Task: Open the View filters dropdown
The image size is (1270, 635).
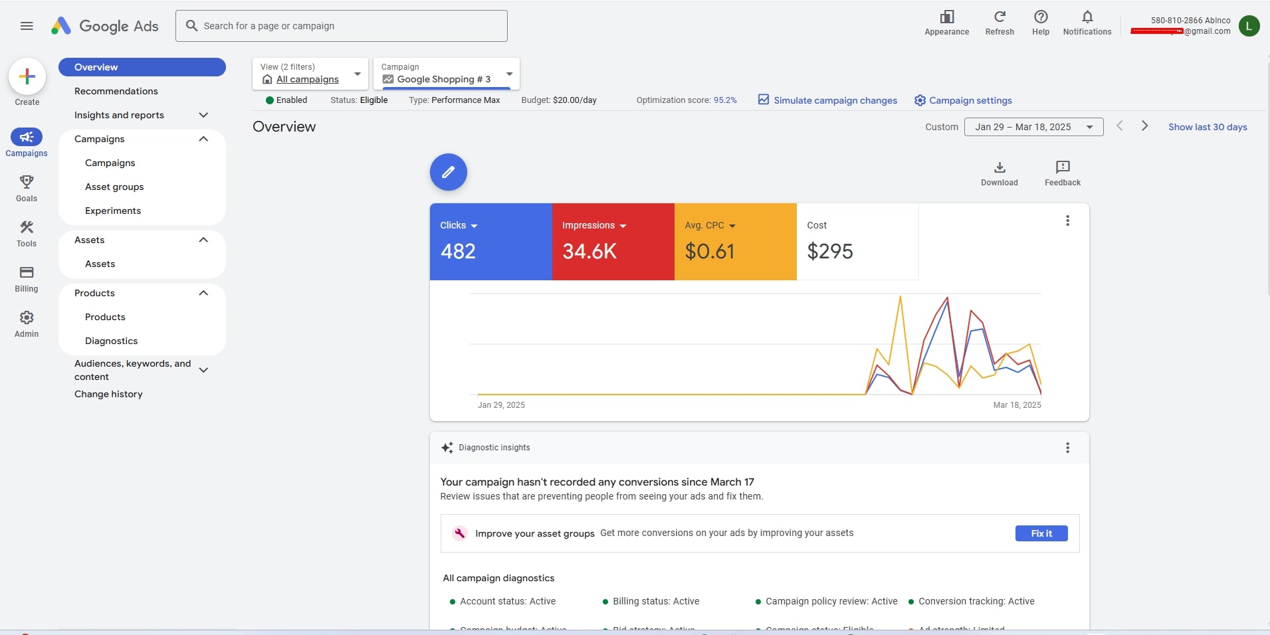Action: [x=310, y=73]
